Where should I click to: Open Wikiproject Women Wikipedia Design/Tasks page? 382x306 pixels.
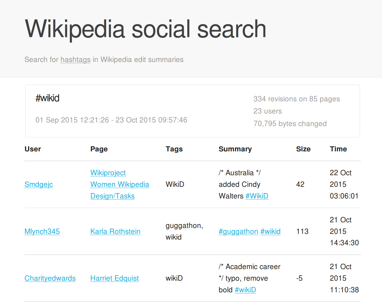120,184
